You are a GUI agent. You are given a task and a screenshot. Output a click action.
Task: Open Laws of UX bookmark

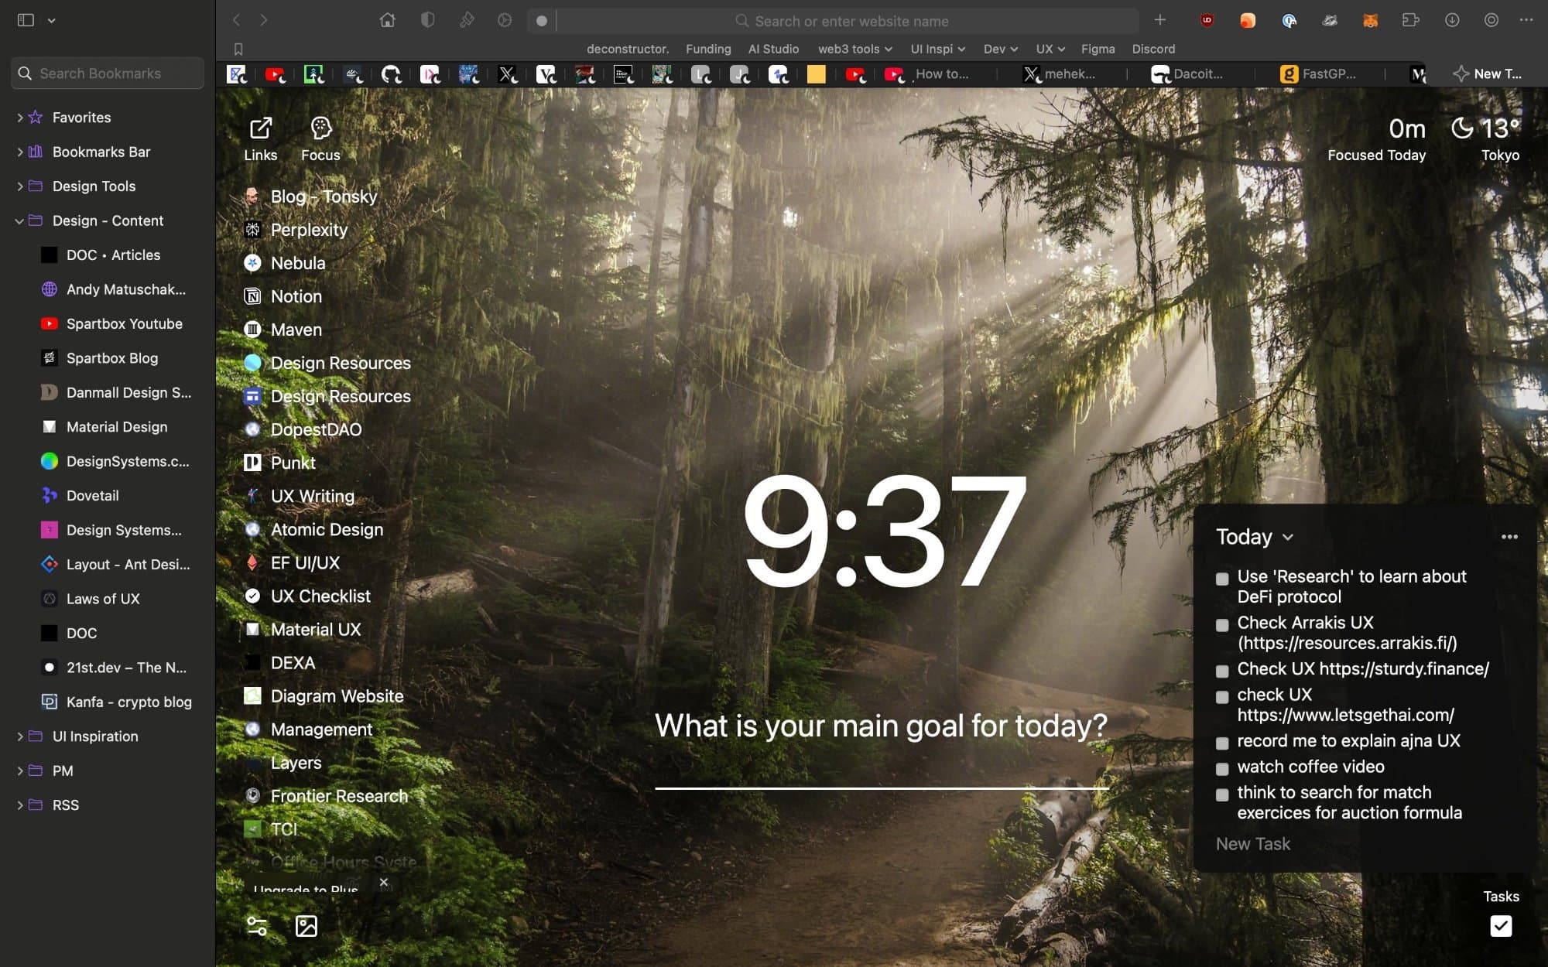tap(103, 599)
